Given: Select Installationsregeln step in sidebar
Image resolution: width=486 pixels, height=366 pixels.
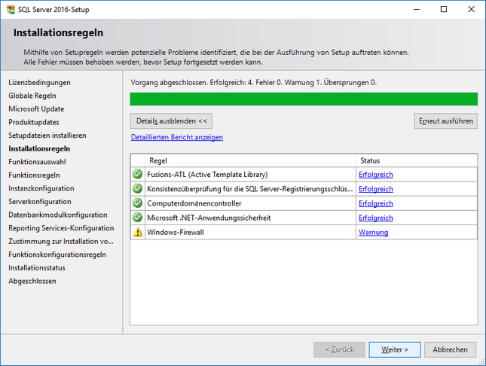Looking at the screenshot, I should pyautogui.click(x=39, y=149).
